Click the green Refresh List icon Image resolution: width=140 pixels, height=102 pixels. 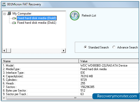click(75, 16)
